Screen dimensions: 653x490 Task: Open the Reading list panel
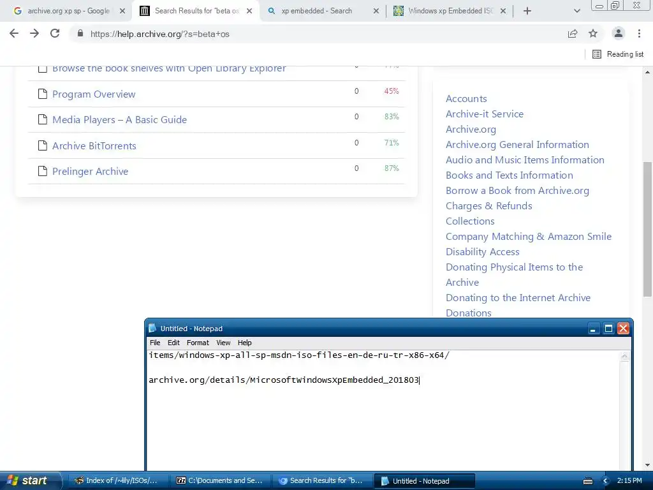617,54
